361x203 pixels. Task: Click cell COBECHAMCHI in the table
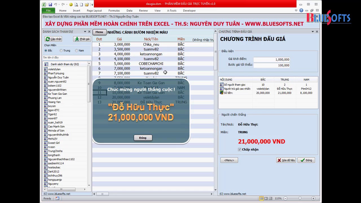pos(151,63)
